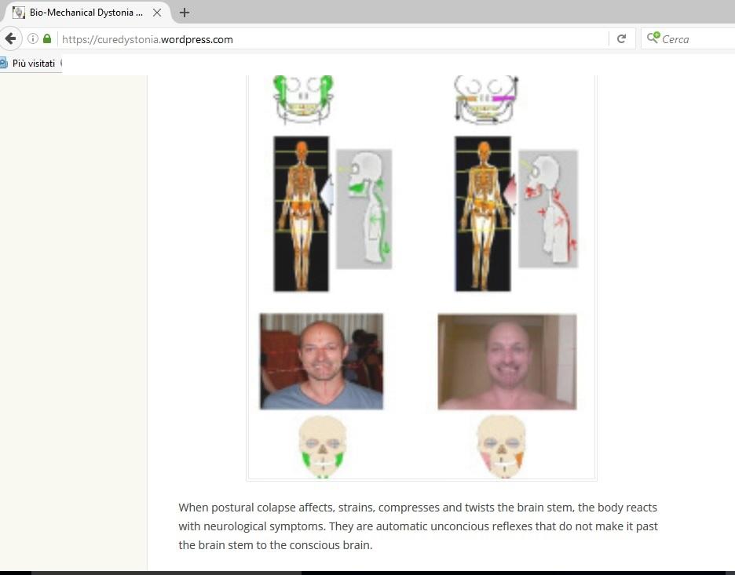Click the left skeleton image on black background
735x575 pixels.
tap(301, 213)
